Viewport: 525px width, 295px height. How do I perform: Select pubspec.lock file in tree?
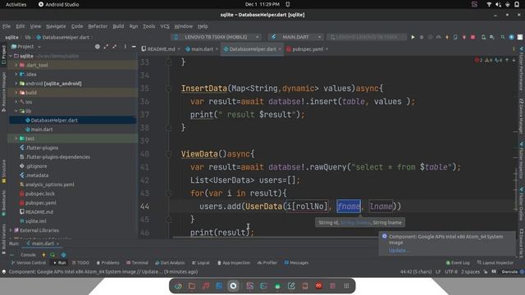(40, 193)
